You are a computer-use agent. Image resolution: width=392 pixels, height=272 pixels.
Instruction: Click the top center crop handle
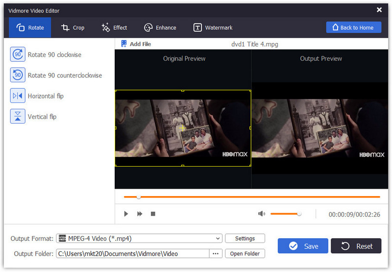click(183, 91)
